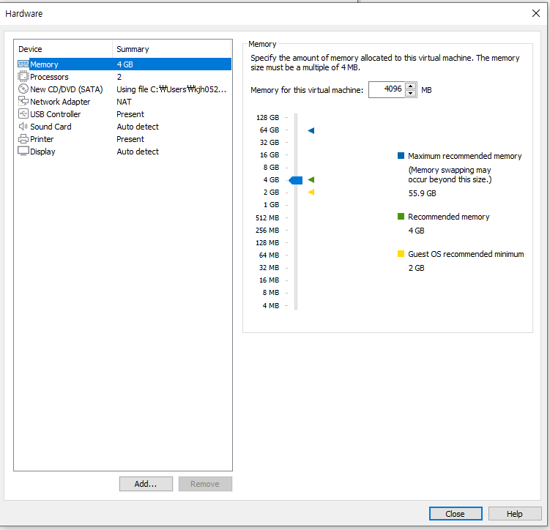This screenshot has height=530, width=550.
Task: Select the Display monitor icon
Action: (23, 152)
